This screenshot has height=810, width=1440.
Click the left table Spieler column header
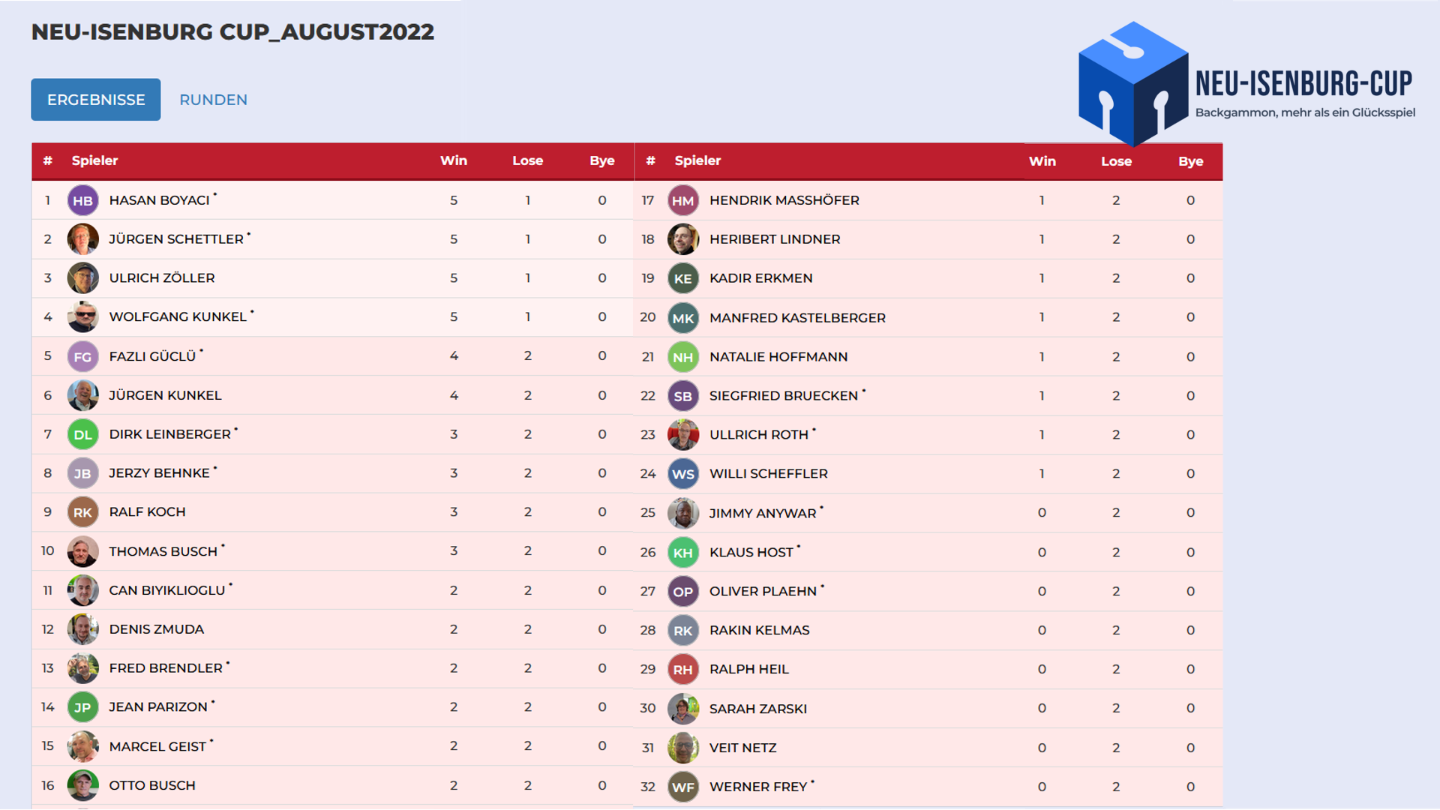tap(94, 160)
